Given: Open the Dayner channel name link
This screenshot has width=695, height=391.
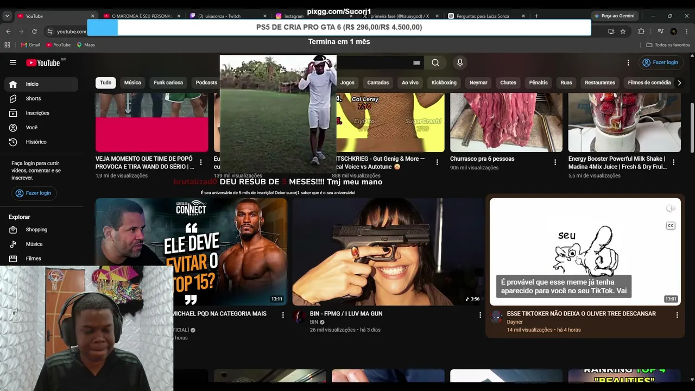Looking at the screenshot, I should pos(515,322).
